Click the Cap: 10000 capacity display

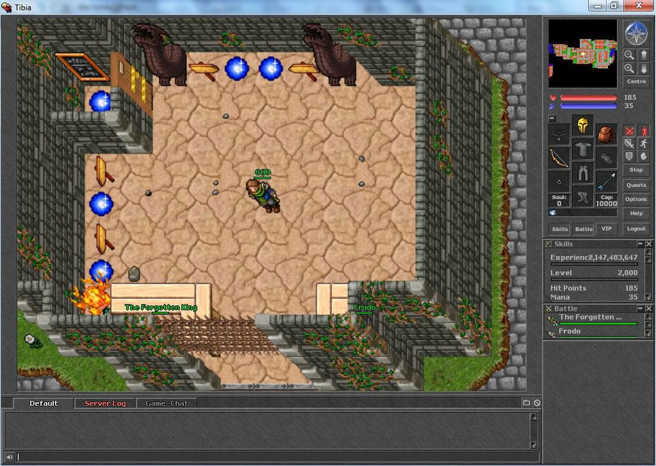point(606,200)
